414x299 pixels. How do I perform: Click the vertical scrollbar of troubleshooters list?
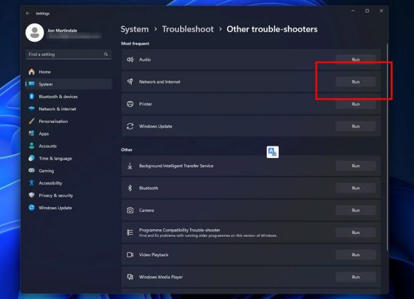coord(387,146)
